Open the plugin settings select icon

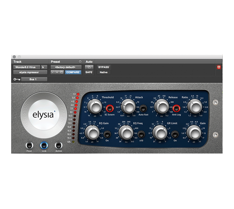[x=61, y=72]
